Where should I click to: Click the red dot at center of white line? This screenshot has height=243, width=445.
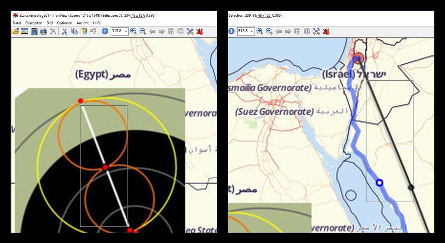point(105,168)
